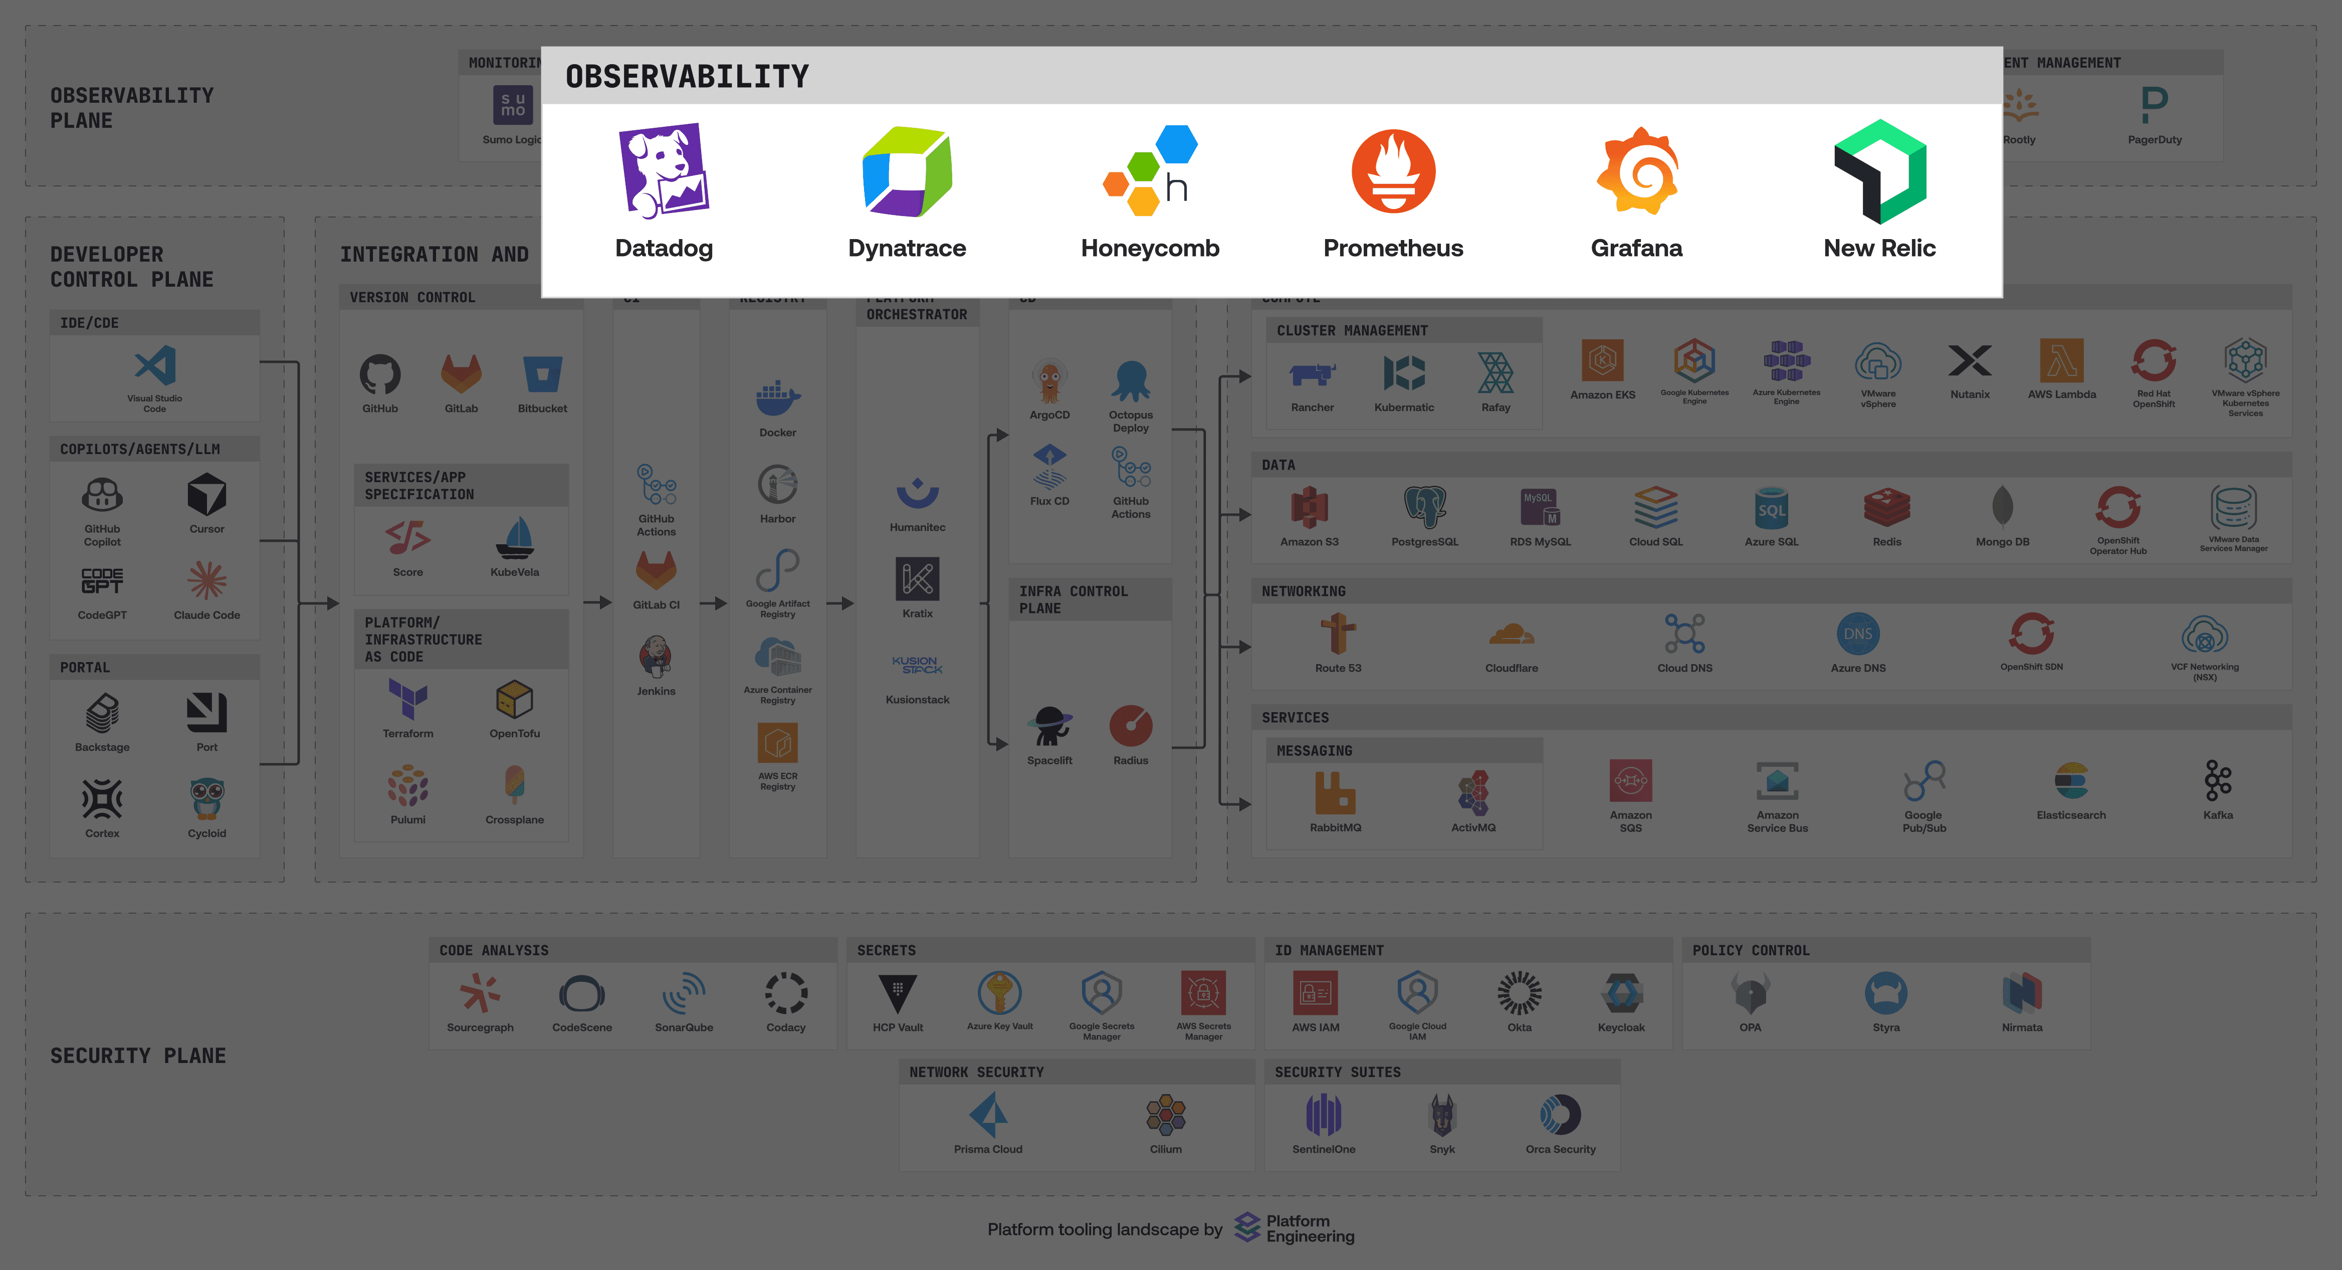The height and width of the screenshot is (1270, 2342).
Task: Click the Backstage portal icon
Action: tap(102, 714)
